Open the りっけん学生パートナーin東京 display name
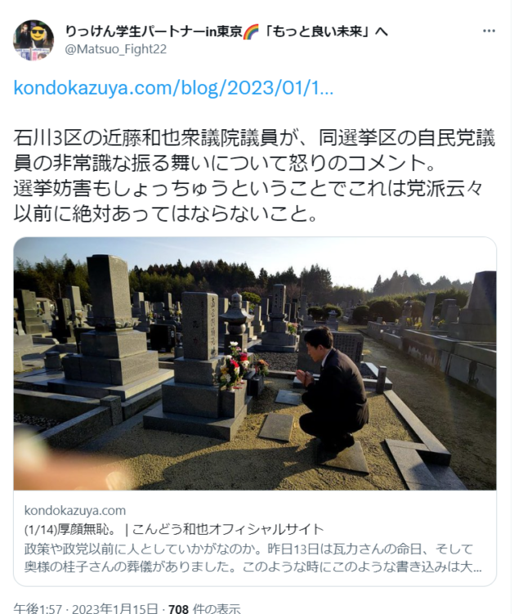 click(153, 31)
